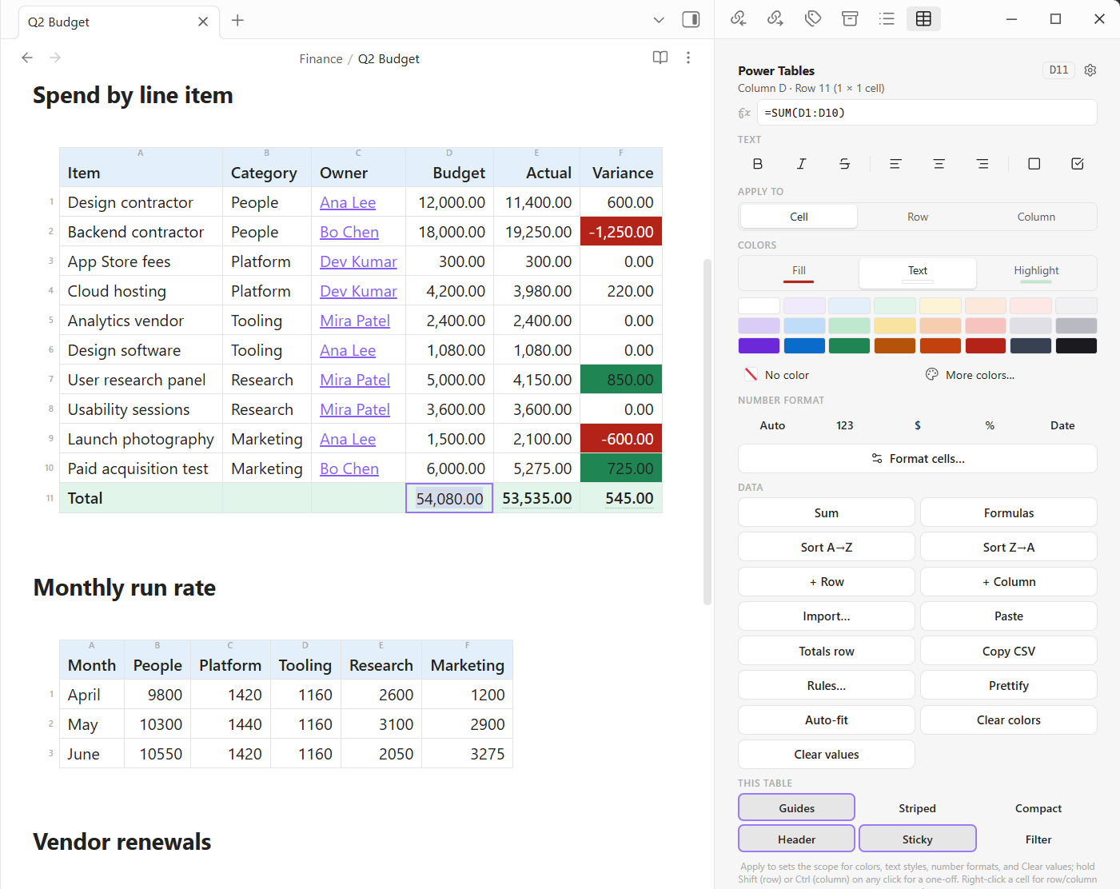Click the Copy CSV button
The height and width of the screenshot is (889, 1120).
pyautogui.click(x=1008, y=651)
